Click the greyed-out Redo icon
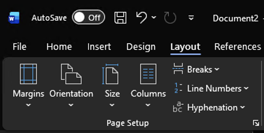The width and height of the screenshot is (264, 133). [x=170, y=18]
